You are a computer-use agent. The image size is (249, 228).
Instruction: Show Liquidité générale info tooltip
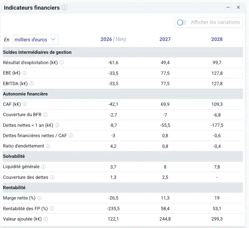44,167
